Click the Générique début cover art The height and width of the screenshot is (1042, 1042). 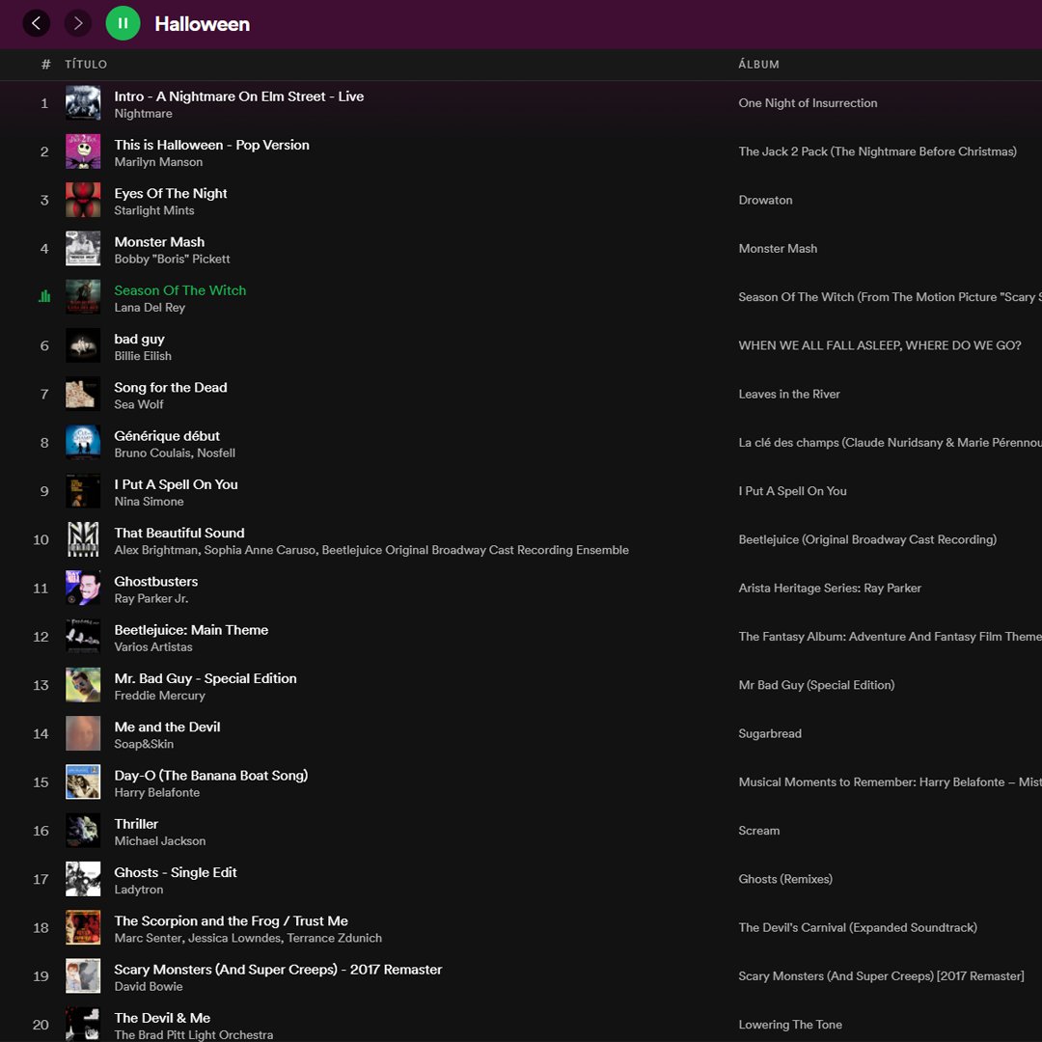(83, 443)
